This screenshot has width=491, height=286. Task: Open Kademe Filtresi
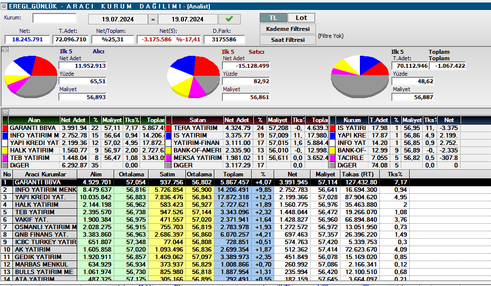[x=288, y=29]
